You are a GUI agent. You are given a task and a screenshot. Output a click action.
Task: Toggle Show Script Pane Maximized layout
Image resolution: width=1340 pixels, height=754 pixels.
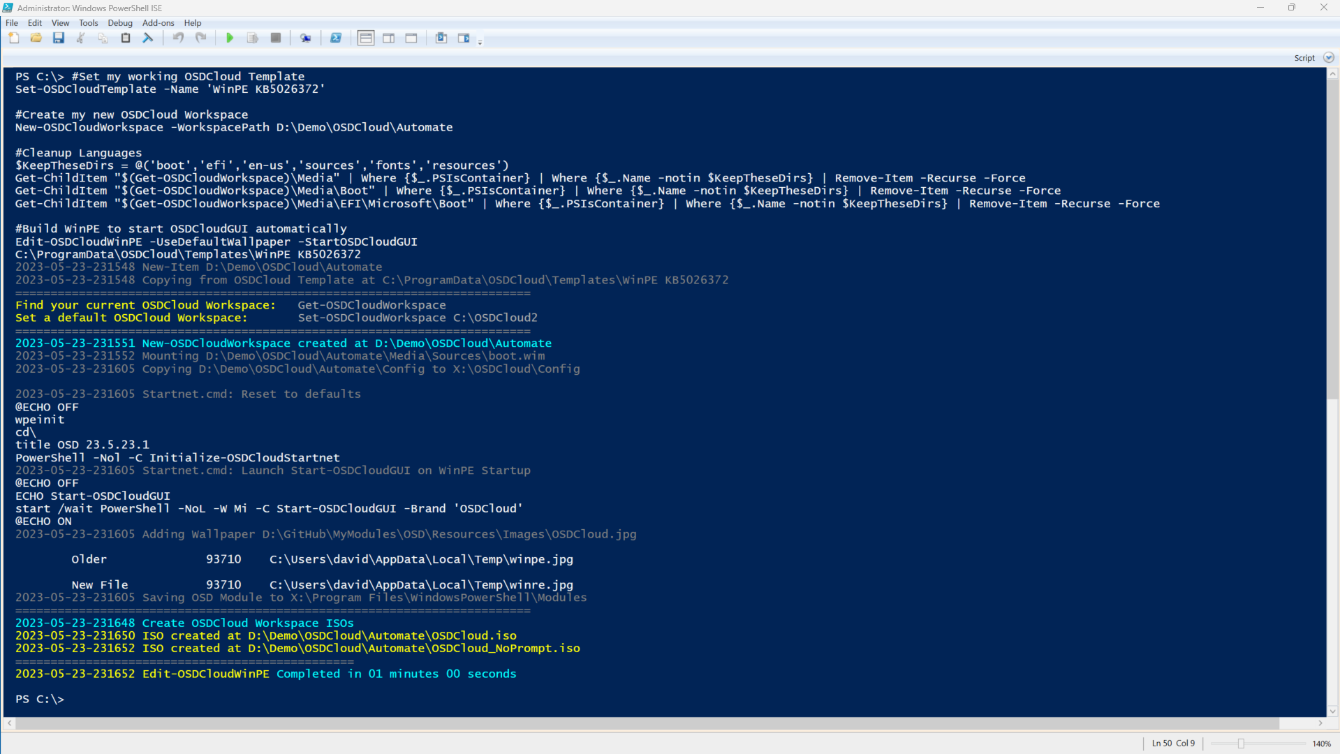[411, 38]
